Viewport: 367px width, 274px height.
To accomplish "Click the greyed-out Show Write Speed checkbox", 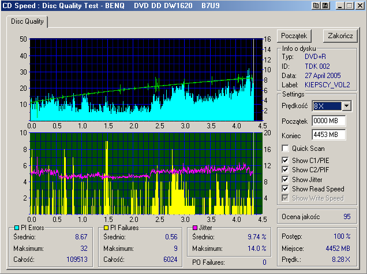I will point(285,198).
